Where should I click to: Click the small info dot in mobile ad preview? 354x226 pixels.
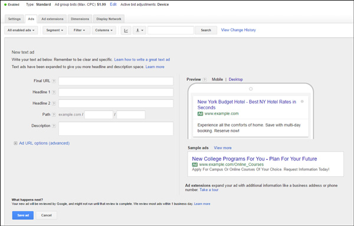click(302, 101)
